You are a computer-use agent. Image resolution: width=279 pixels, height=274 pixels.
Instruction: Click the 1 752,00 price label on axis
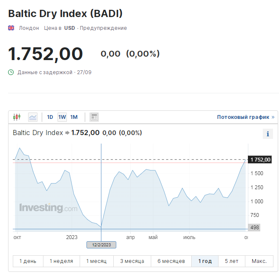click(x=260, y=160)
